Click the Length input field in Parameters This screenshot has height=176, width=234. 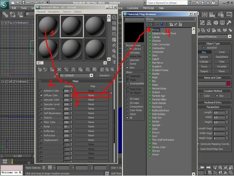click(219, 112)
